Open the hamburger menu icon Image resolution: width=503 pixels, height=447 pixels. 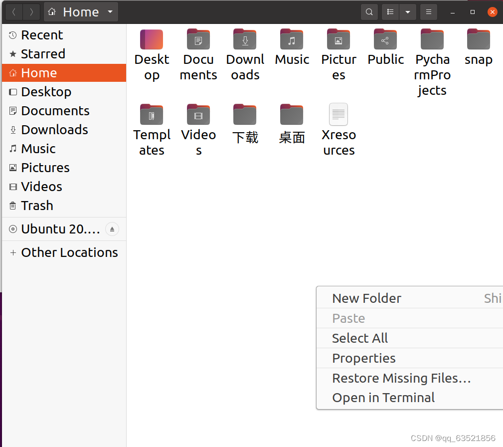point(428,11)
